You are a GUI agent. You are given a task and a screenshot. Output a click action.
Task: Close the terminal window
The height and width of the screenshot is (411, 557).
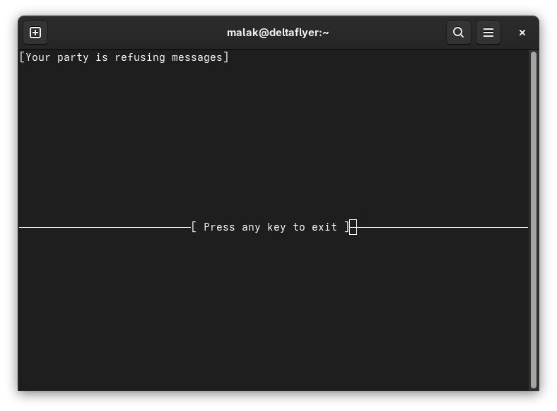[x=522, y=33]
